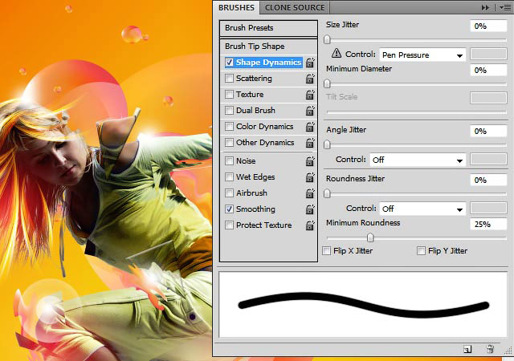
Task: Toggle the lock icon for Wet Edges
Action: (x=310, y=177)
